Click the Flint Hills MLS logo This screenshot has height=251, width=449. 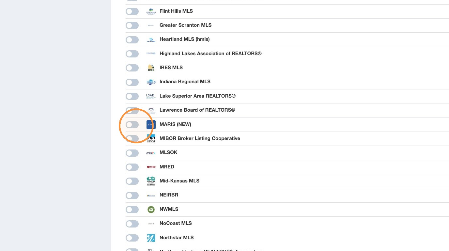pyautogui.click(x=151, y=11)
